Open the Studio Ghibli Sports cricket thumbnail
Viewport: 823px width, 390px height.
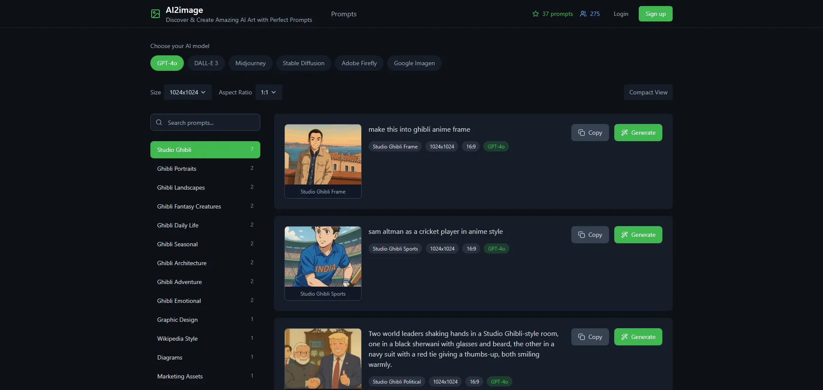[323, 257]
